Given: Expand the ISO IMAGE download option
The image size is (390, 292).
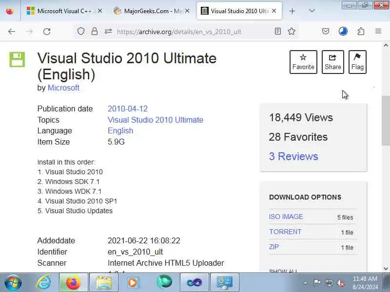Looking at the screenshot, I should pos(286,217).
